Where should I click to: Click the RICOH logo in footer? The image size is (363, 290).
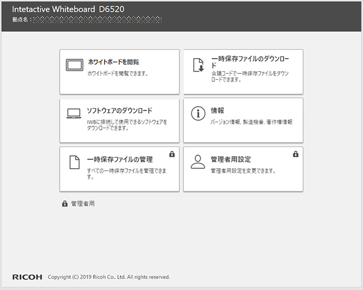(x=27, y=277)
